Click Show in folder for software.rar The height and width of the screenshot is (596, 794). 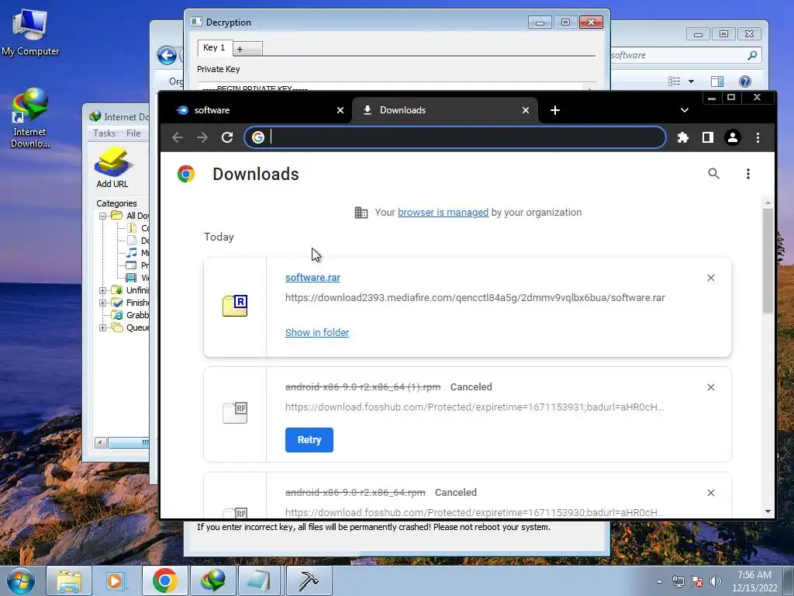(317, 332)
